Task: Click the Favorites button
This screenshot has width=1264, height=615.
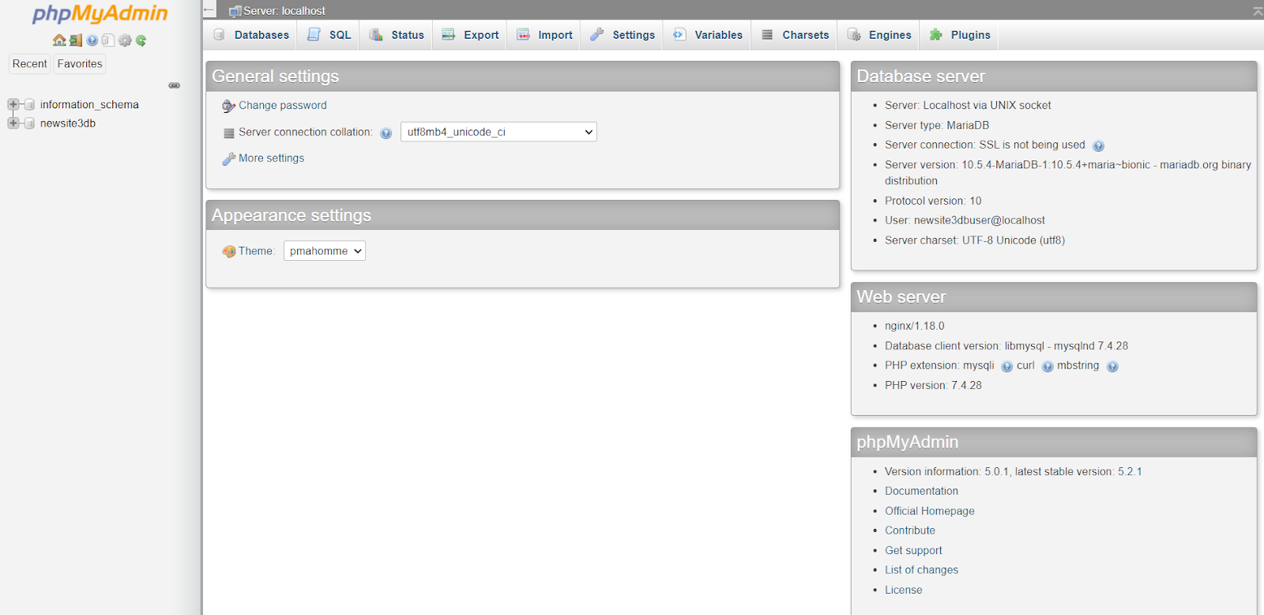Action: tap(80, 64)
